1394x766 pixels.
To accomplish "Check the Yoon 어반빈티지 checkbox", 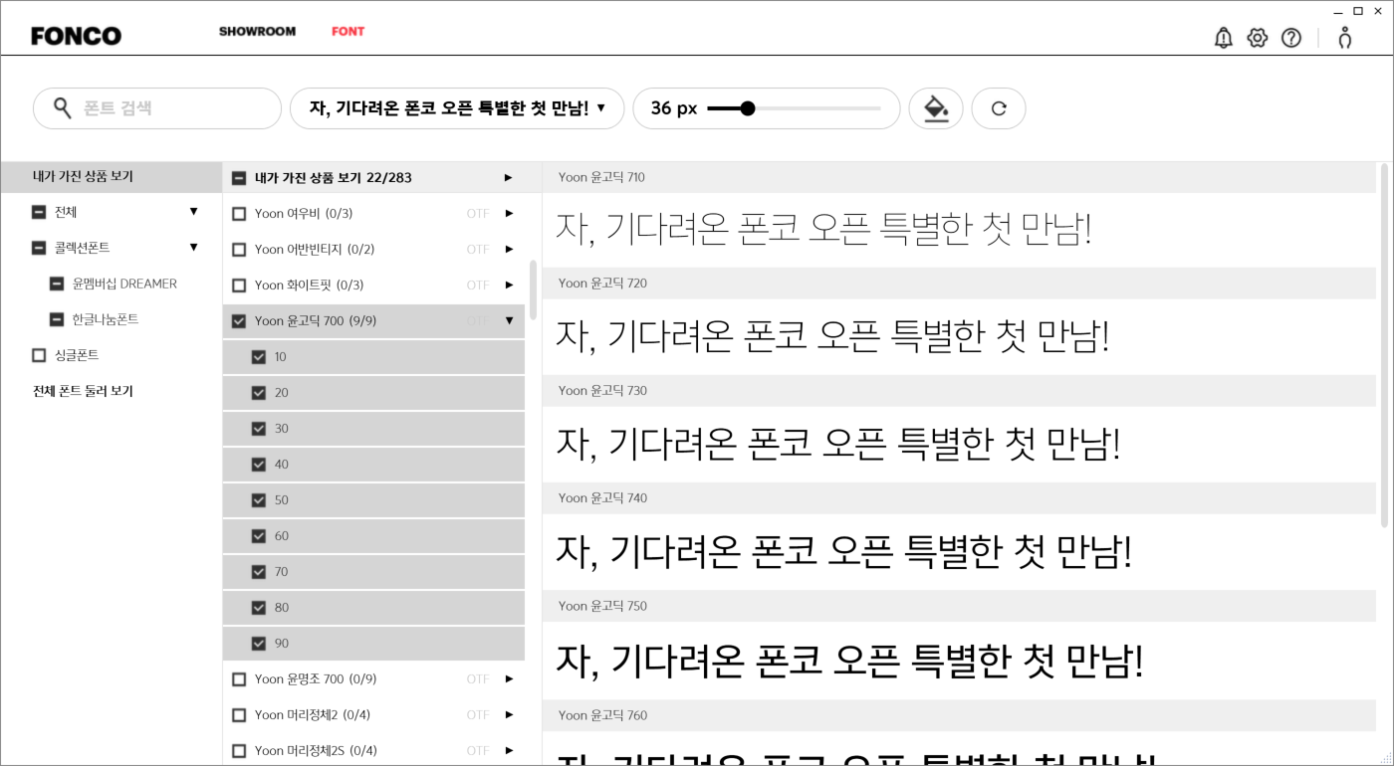I will [239, 250].
